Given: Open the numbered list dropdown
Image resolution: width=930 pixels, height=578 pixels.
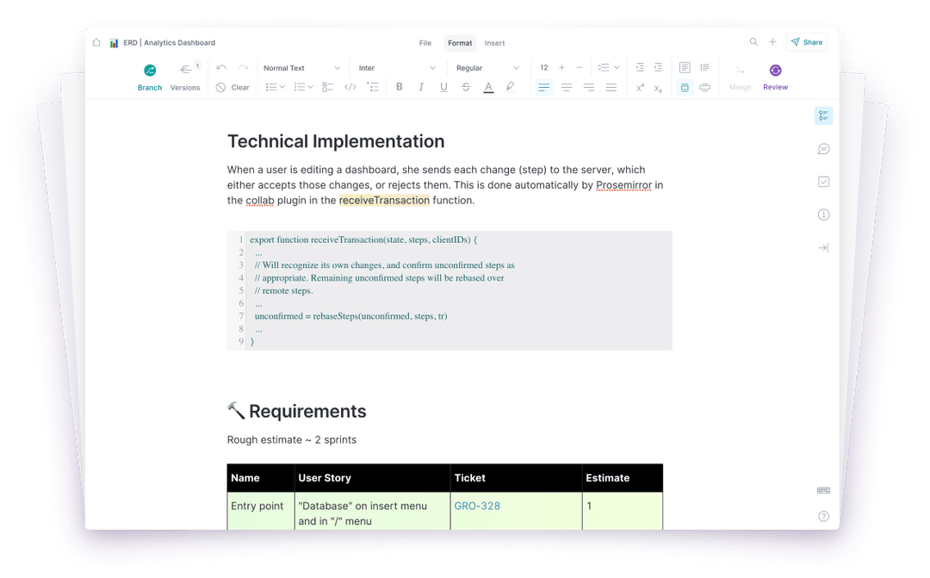Looking at the screenshot, I should tap(303, 87).
